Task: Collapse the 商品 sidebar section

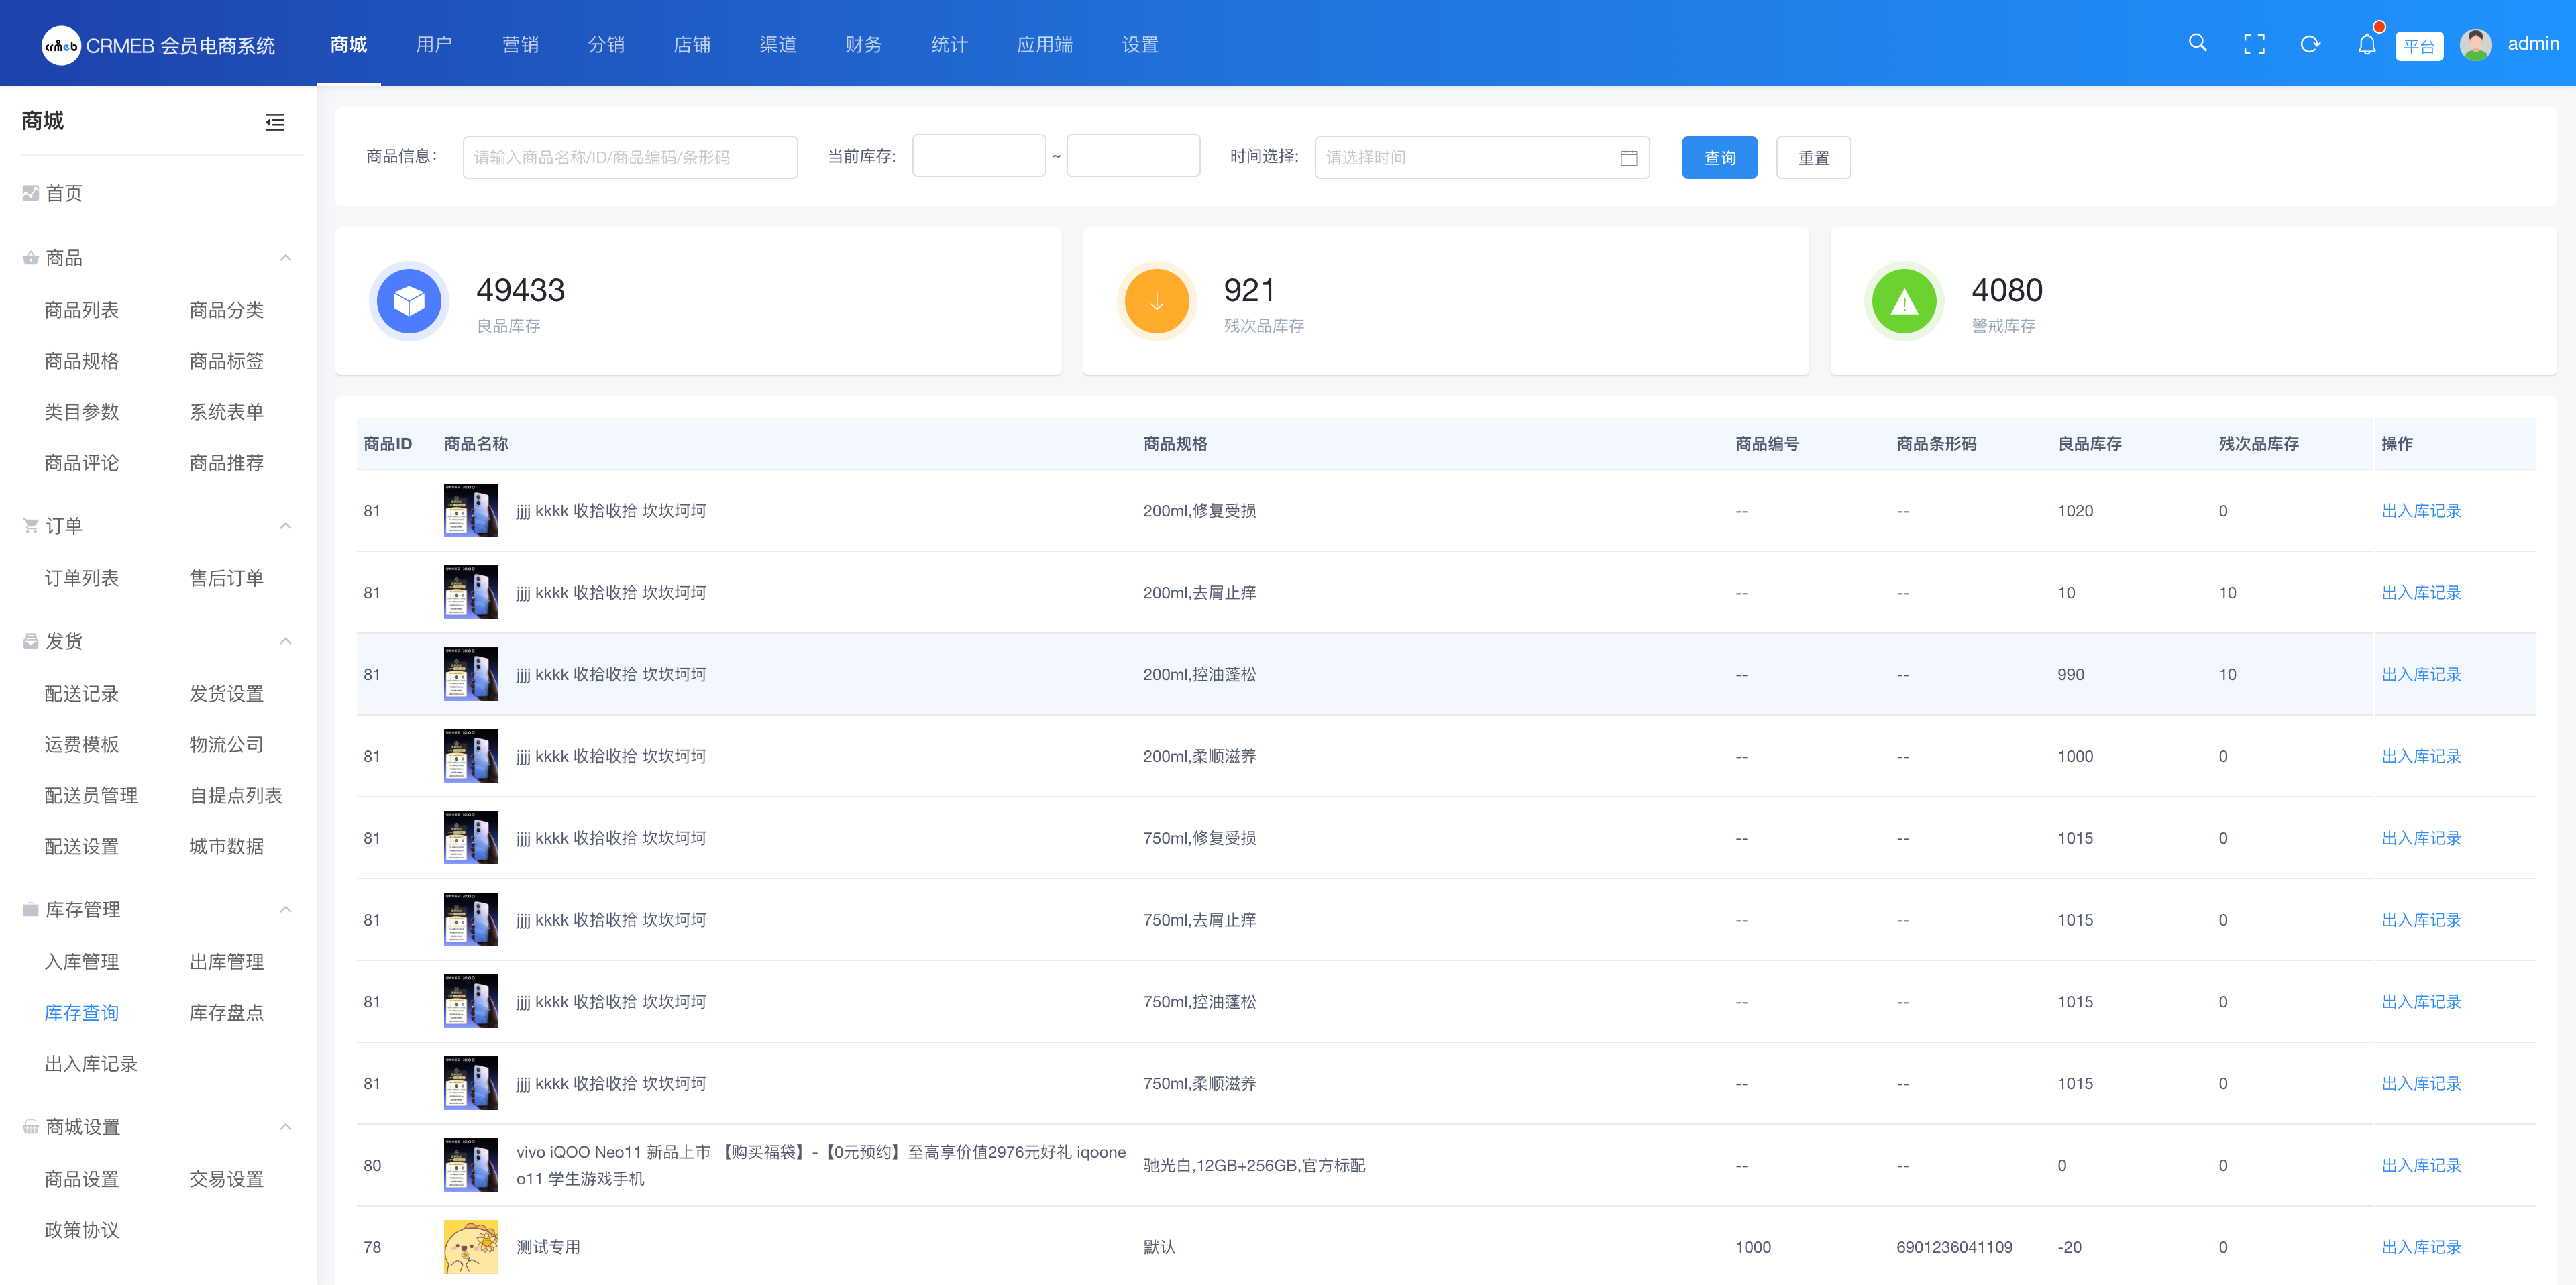Action: (x=286, y=258)
